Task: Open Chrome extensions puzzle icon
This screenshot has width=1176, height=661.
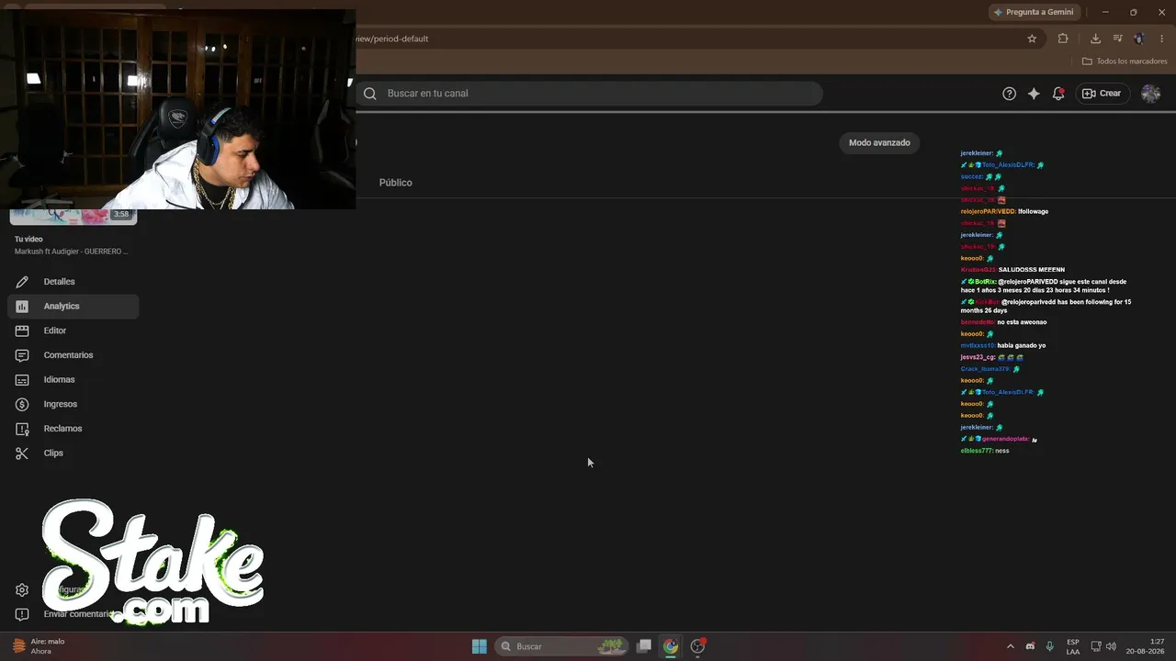Action: click(x=1063, y=39)
